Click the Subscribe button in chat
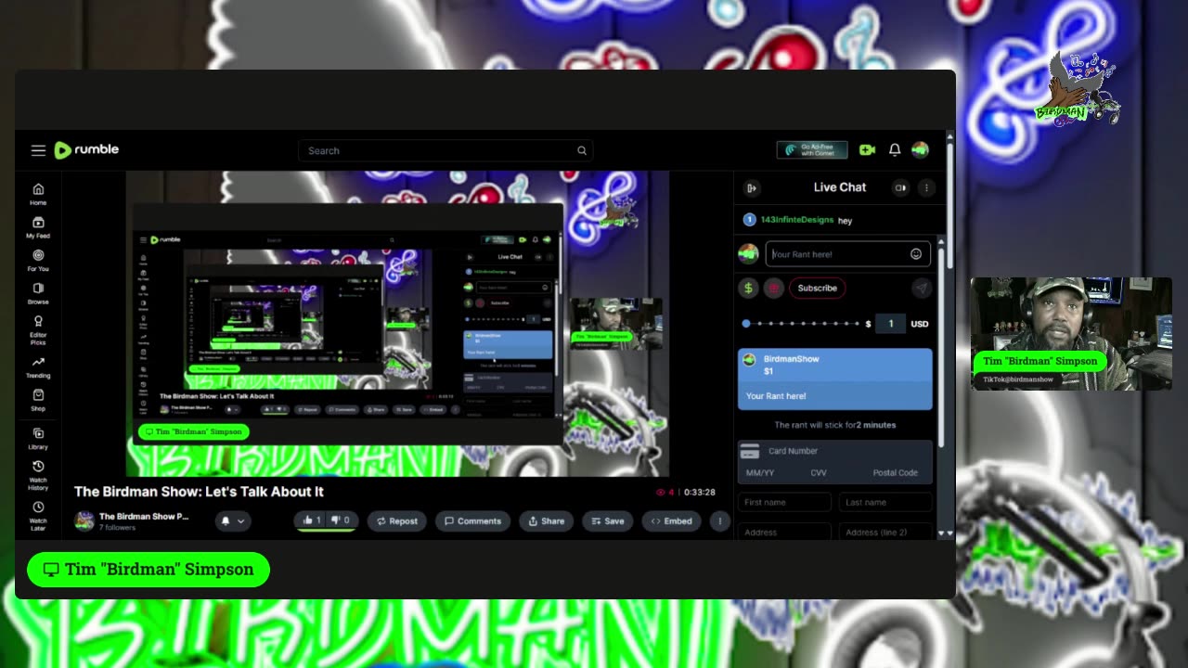This screenshot has height=668, width=1188. 818,289
